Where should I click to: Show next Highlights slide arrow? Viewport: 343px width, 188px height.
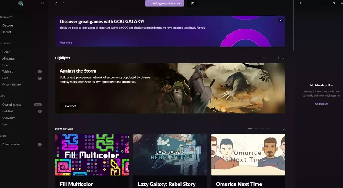tap(284, 58)
